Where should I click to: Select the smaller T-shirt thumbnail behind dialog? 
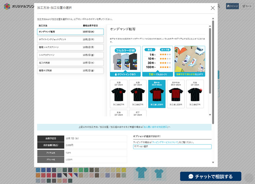click(159, 174)
